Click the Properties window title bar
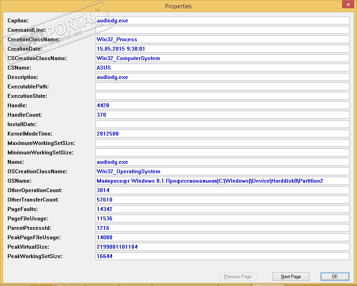Screen dimensions: 357x286 [178, 6]
